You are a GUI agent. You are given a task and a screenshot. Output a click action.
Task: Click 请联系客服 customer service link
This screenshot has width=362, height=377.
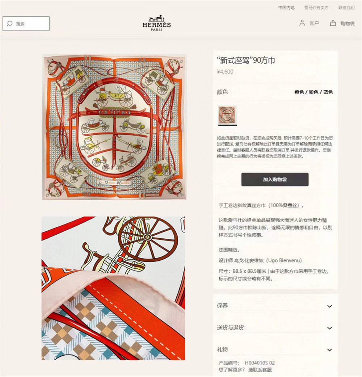260,369
